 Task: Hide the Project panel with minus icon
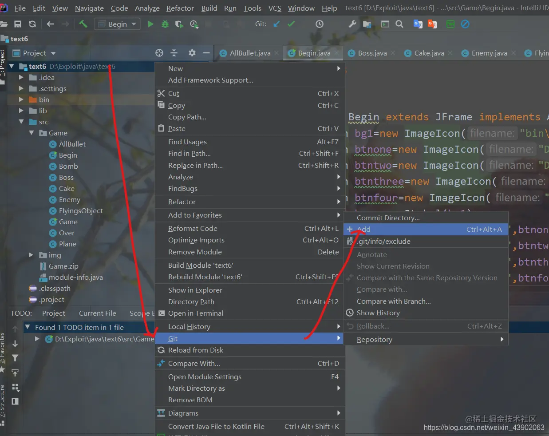click(x=206, y=53)
